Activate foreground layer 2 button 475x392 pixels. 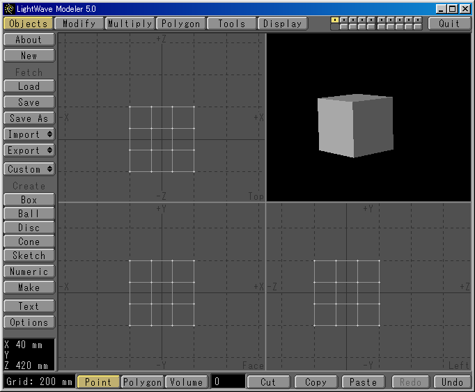[344, 19]
